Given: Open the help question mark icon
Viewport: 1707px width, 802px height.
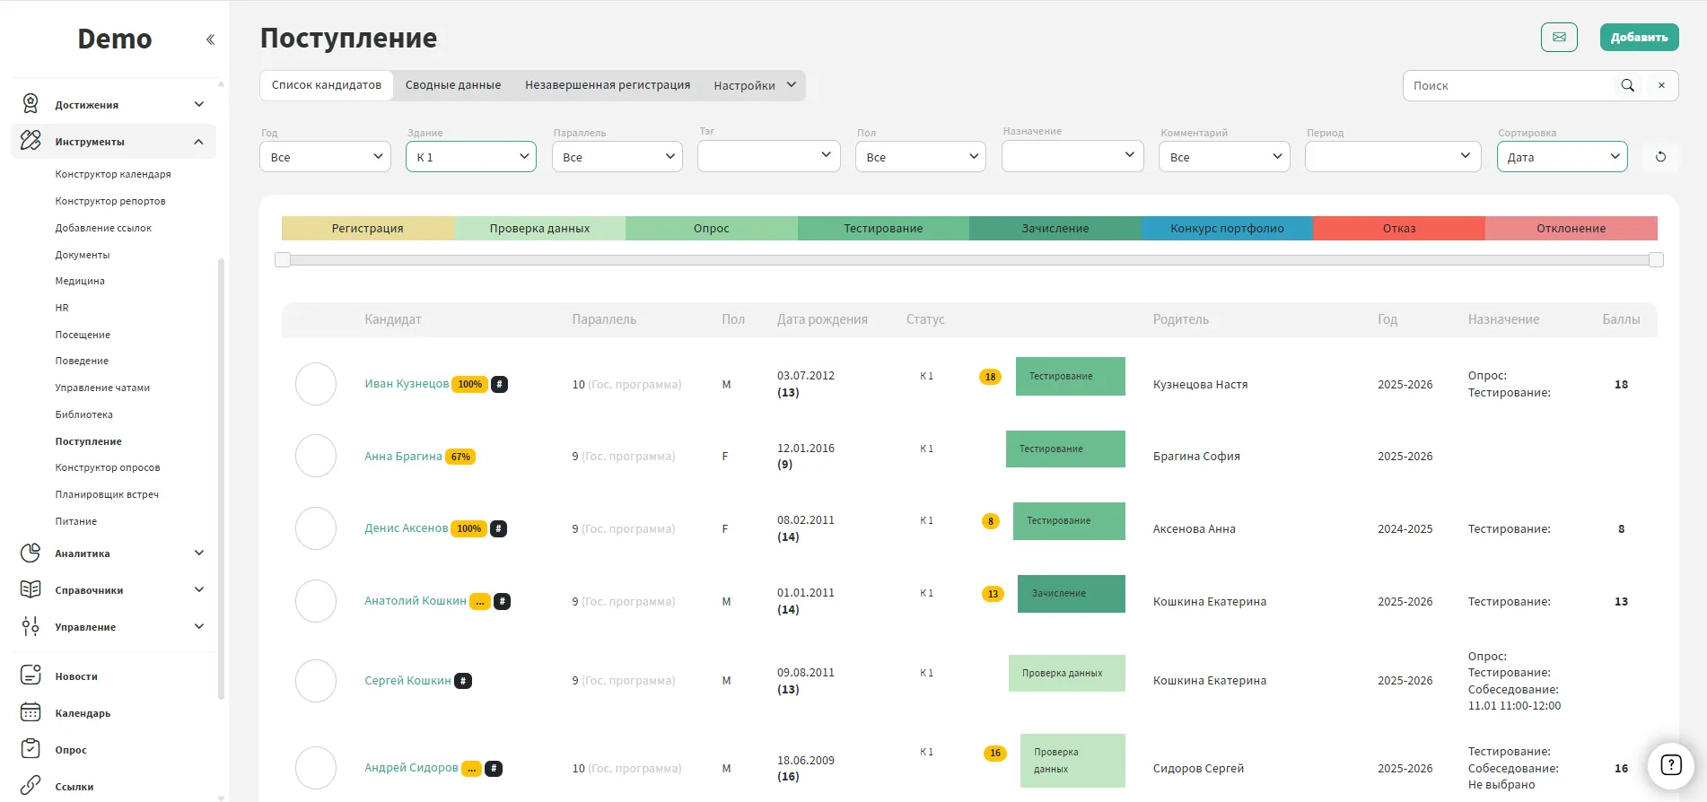Looking at the screenshot, I should click(1670, 765).
